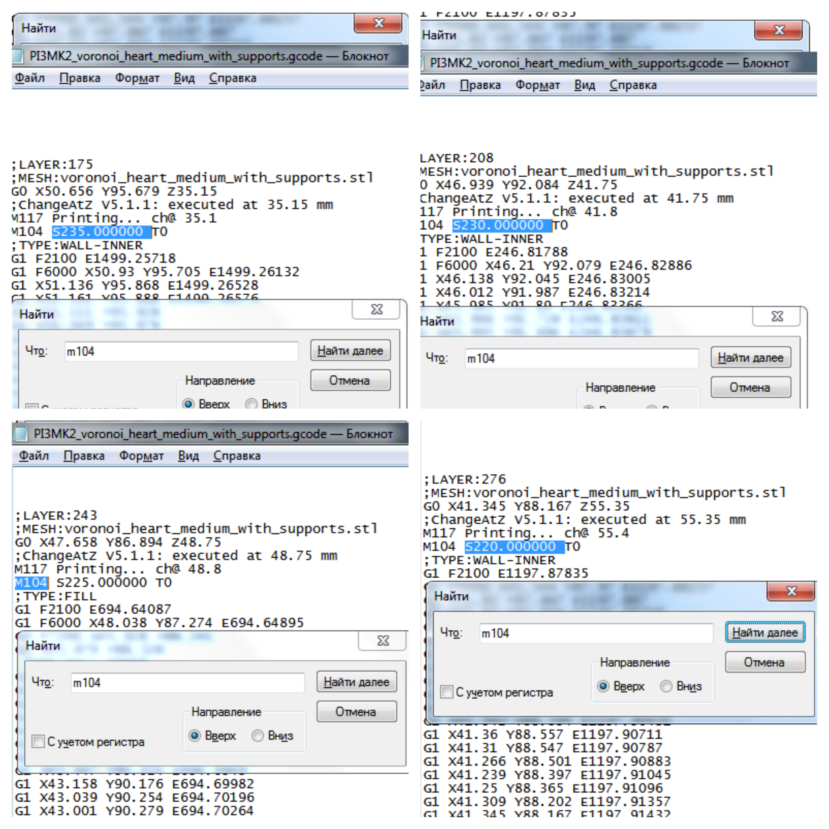This screenshot has height=829, width=829.
Task: Click Notepad icon in LAYER:243 window title bar
Action: [x=21, y=434]
